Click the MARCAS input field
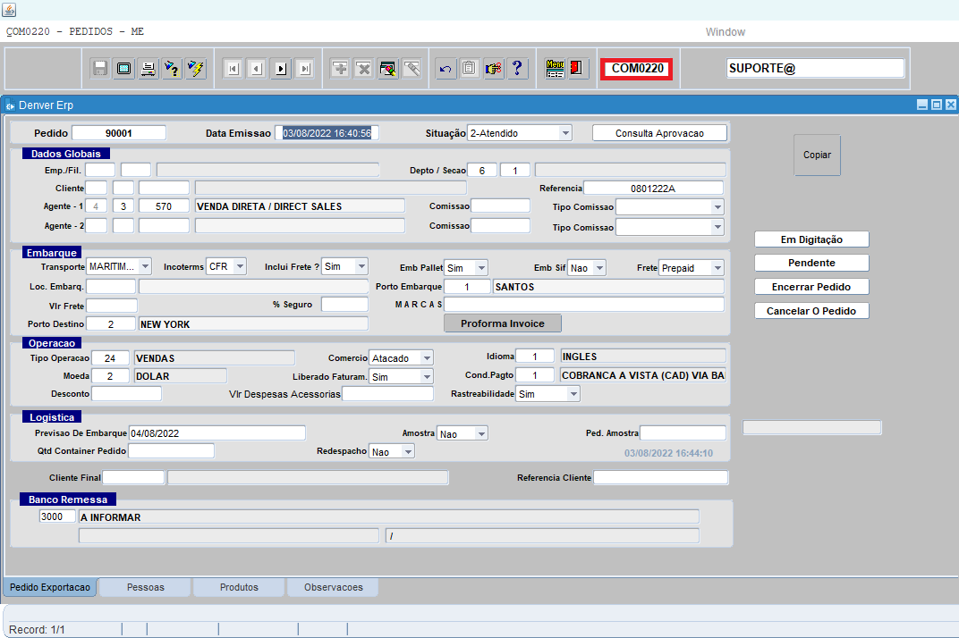959x638 pixels. pos(584,305)
